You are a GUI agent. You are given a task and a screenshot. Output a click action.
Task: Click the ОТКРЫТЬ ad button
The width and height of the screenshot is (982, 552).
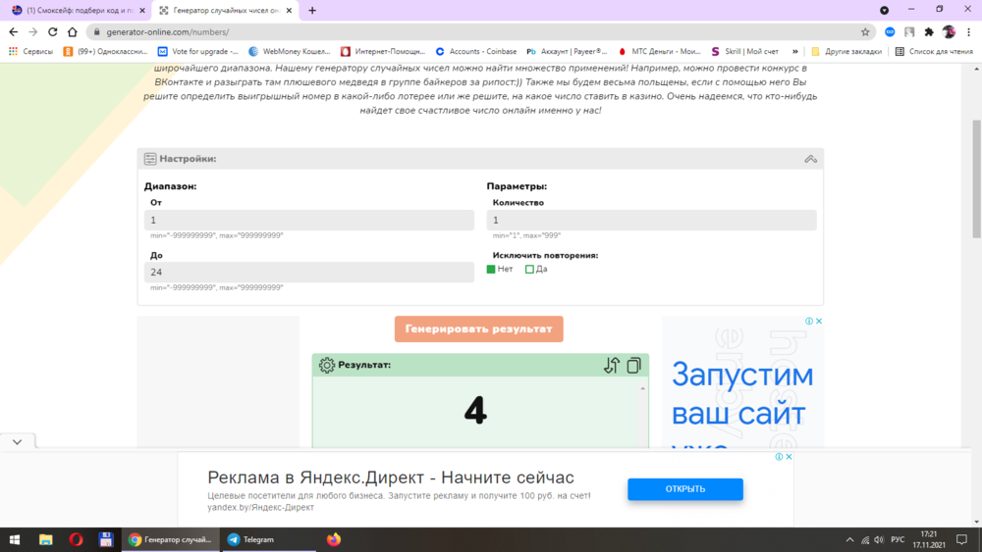[685, 489]
